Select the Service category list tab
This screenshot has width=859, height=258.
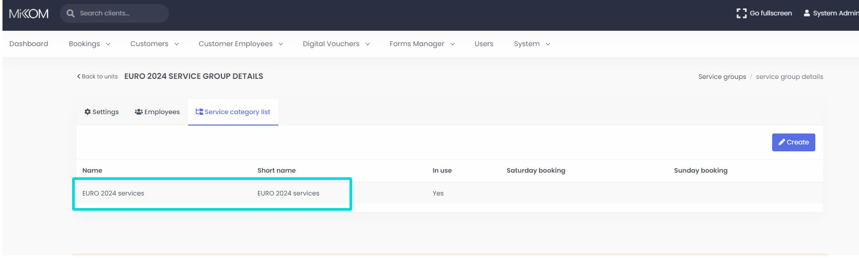(x=233, y=112)
